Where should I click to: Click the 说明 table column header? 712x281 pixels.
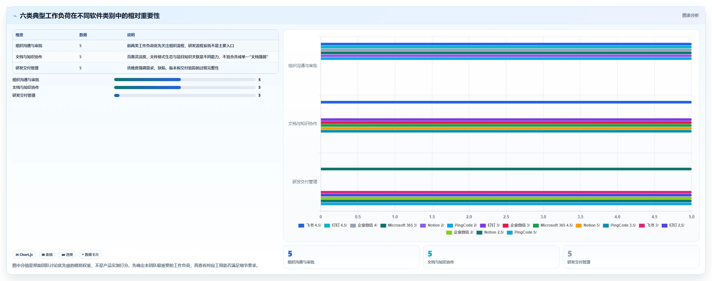[x=131, y=35]
